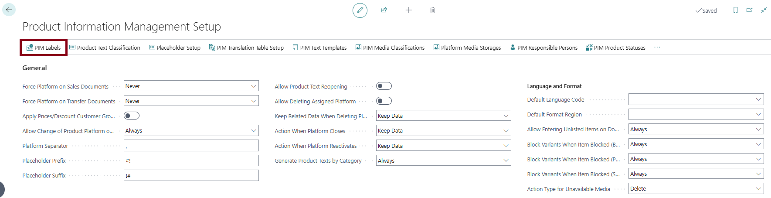
Task: Open Placeholder Setup
Action: [175, 48]
